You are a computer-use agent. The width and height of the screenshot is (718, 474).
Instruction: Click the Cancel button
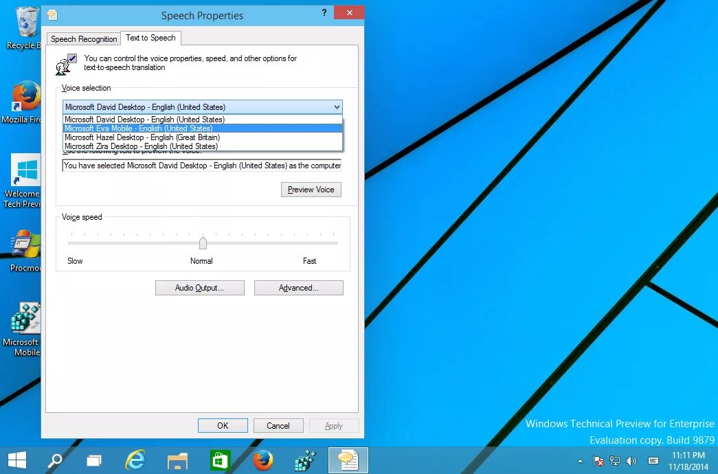278,425
